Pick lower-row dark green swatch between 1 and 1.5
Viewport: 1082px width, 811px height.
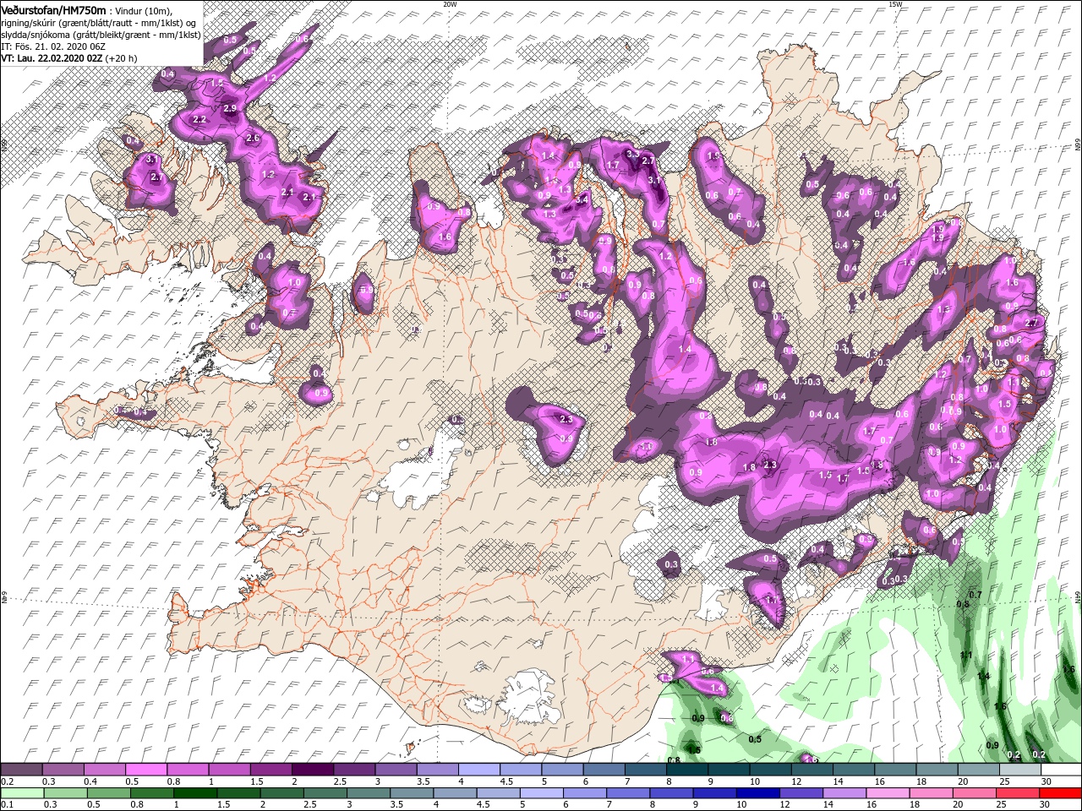point(195,793)
